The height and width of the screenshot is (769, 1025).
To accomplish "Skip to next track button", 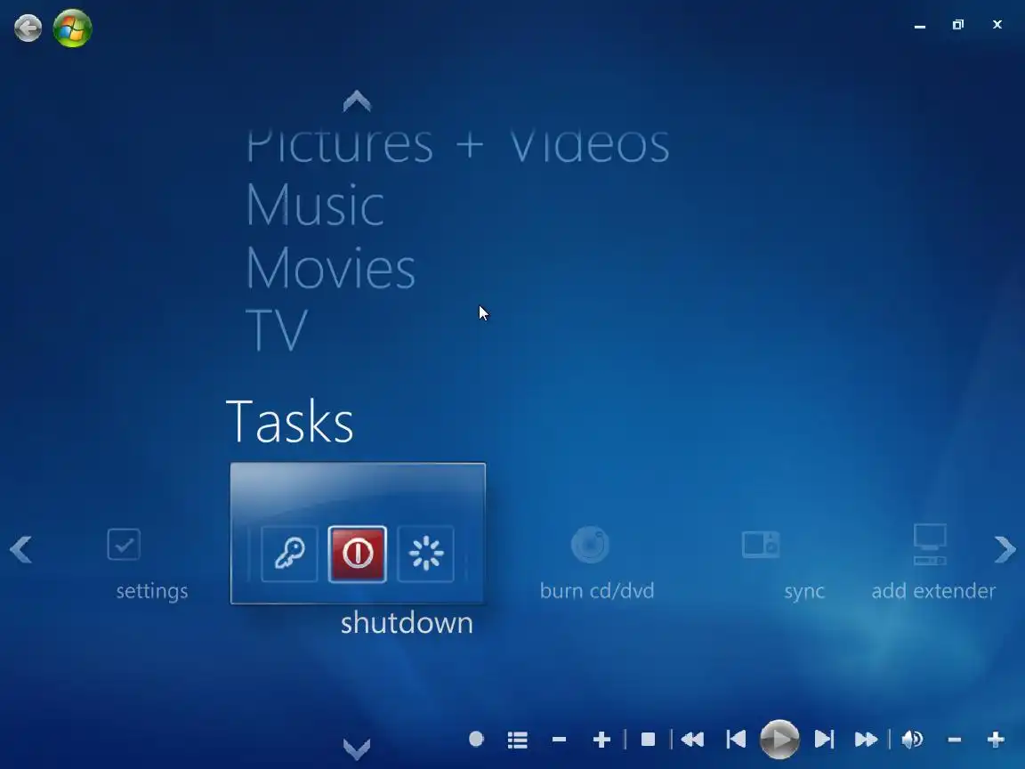I will point(824,740).
